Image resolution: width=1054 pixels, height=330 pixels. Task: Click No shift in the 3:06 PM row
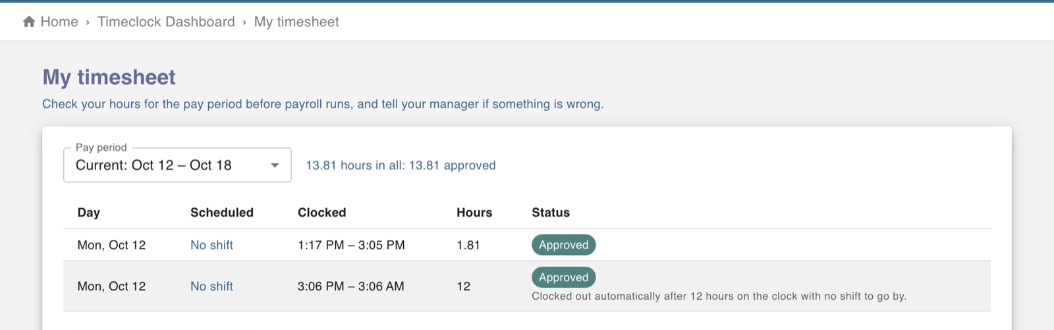click(x=211, y=287)
